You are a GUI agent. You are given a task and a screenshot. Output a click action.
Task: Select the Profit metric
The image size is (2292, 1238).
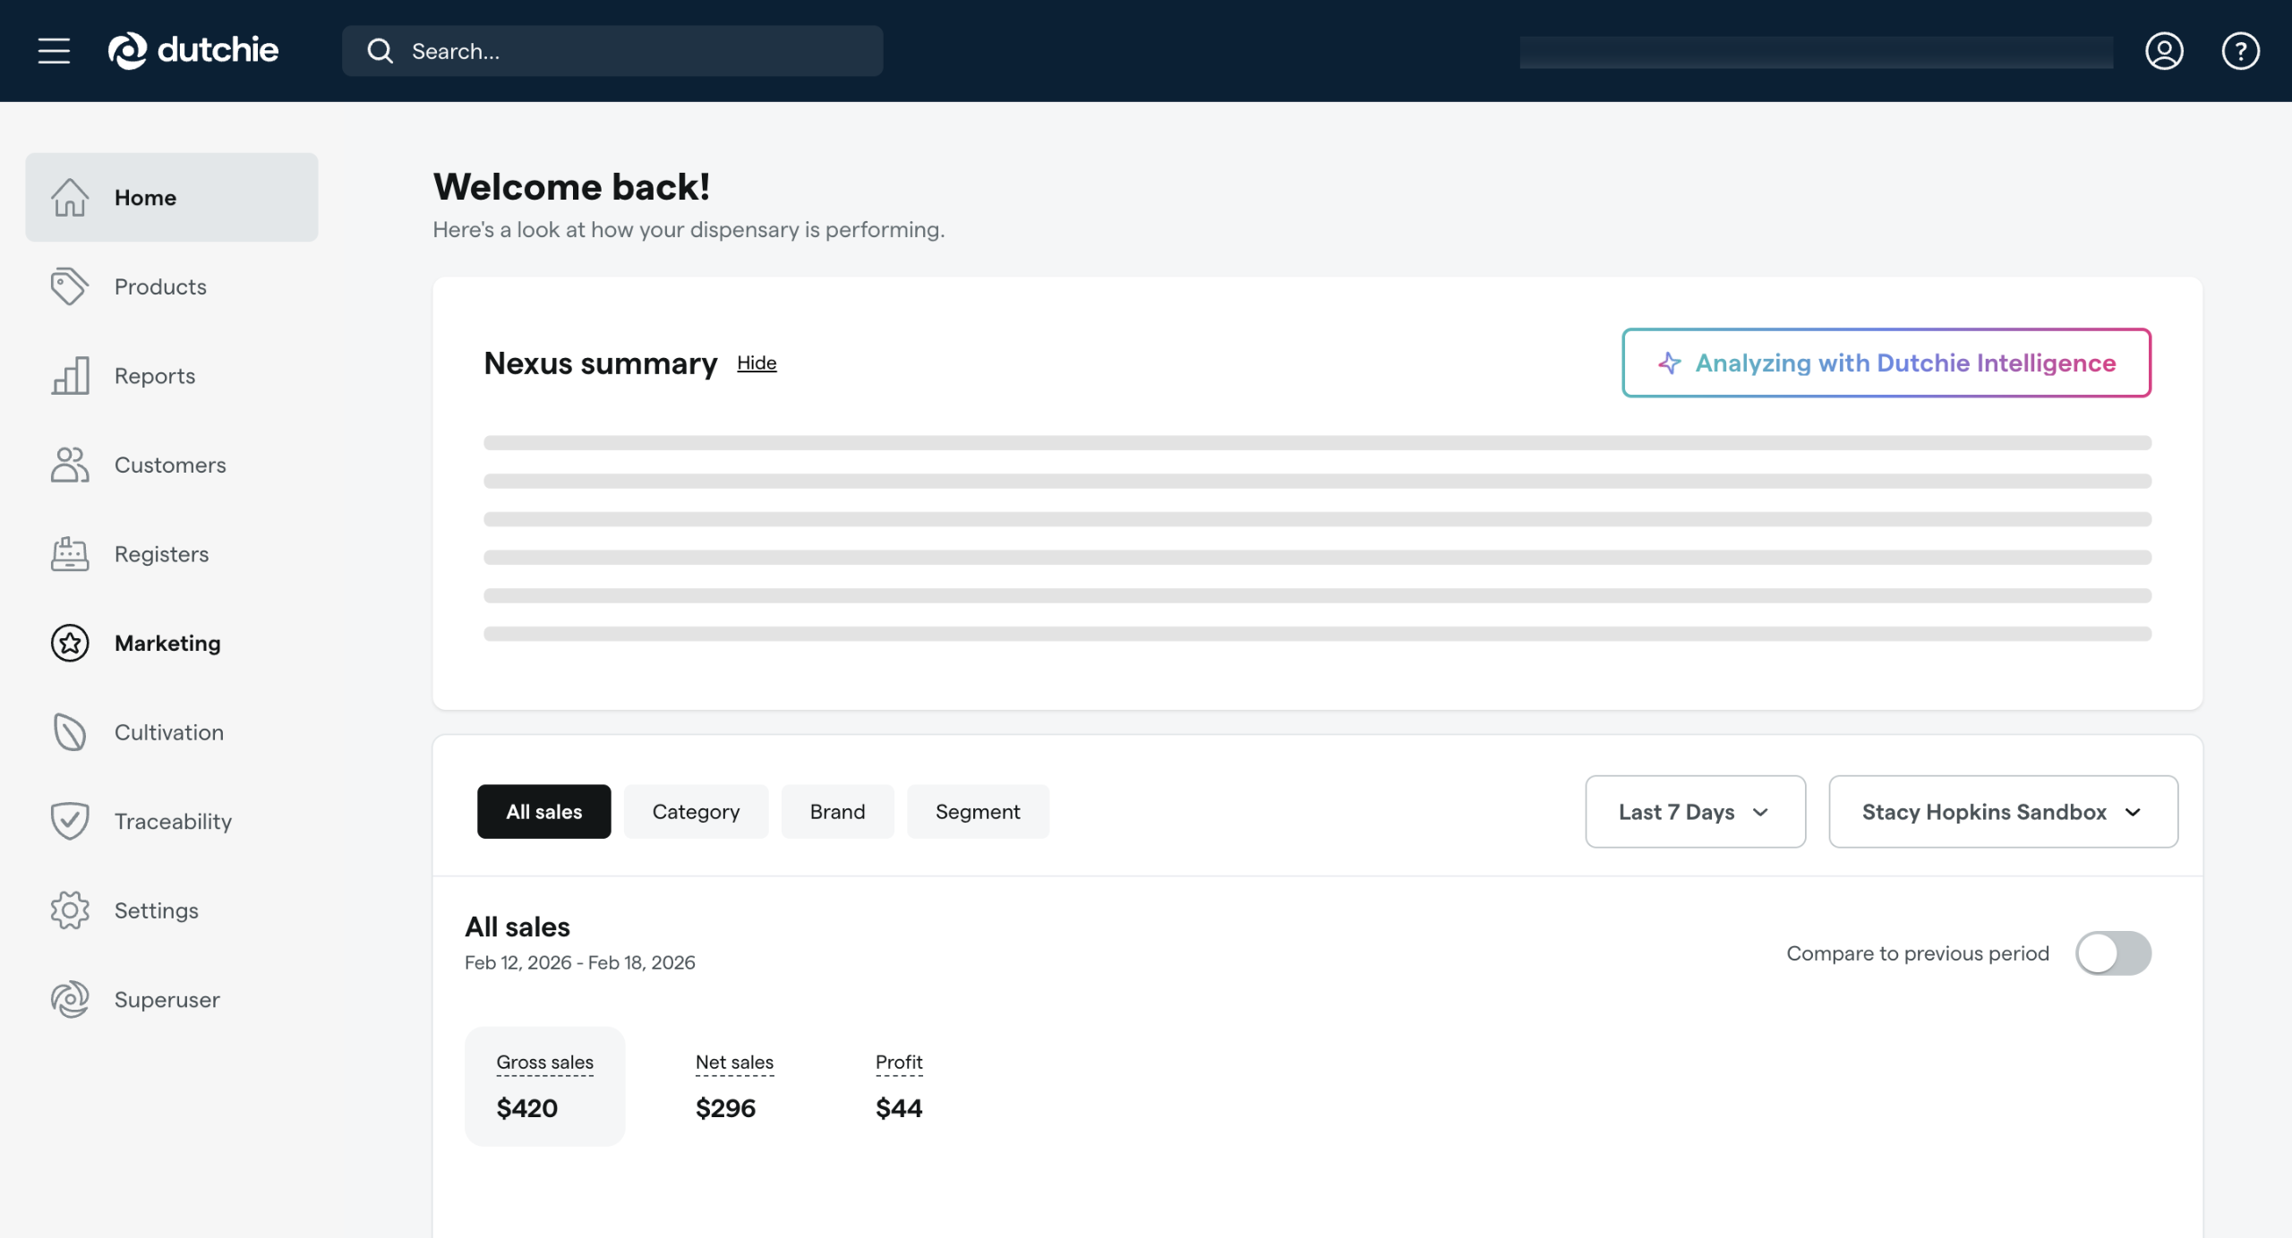pyautogui.click(x=899, y=1086)
